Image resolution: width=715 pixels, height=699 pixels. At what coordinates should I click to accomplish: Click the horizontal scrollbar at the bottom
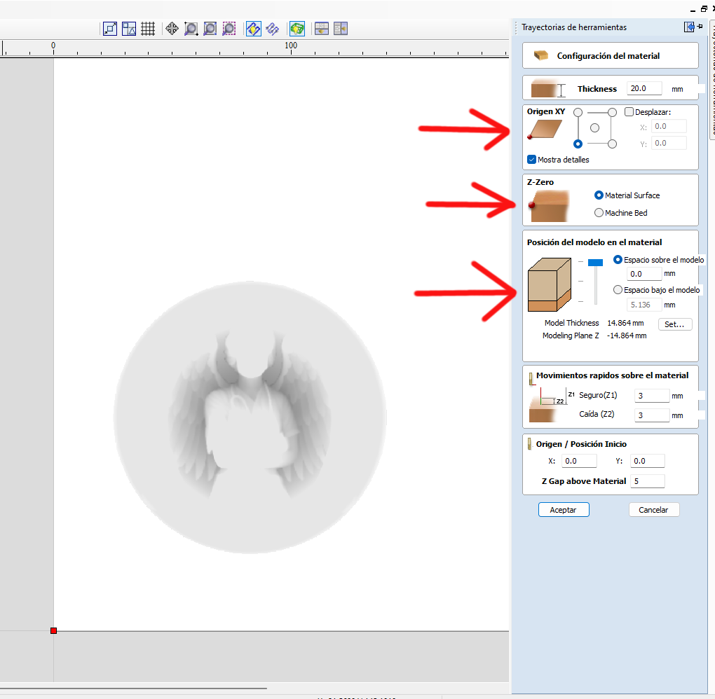(133, 688)
